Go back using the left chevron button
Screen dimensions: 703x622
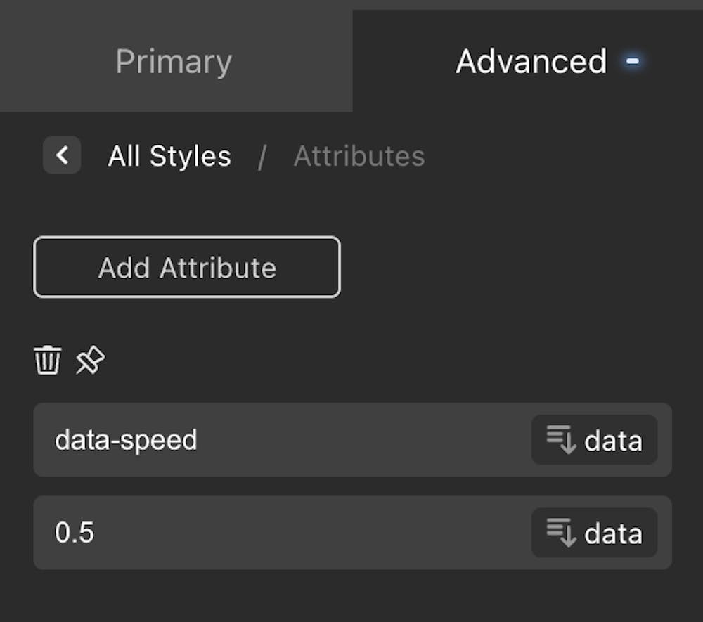click(62, 155)
